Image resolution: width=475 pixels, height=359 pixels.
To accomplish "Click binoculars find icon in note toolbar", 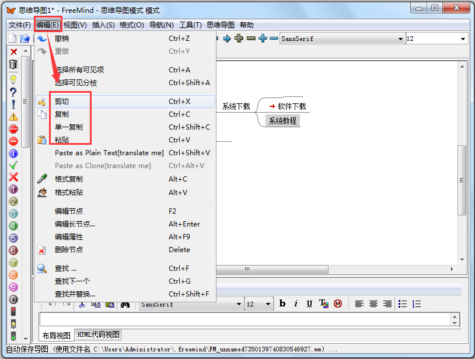I will pyautogui.click(x=125, y=305).
